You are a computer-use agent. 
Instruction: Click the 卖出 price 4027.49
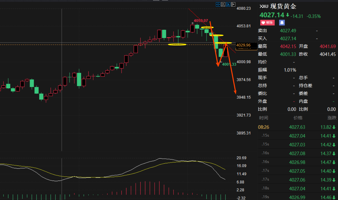click(288, 31)
